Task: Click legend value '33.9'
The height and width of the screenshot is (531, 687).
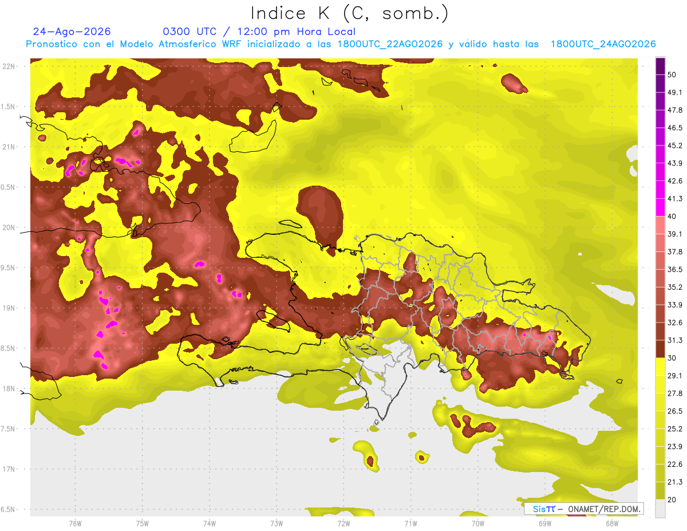Action: 674,305
